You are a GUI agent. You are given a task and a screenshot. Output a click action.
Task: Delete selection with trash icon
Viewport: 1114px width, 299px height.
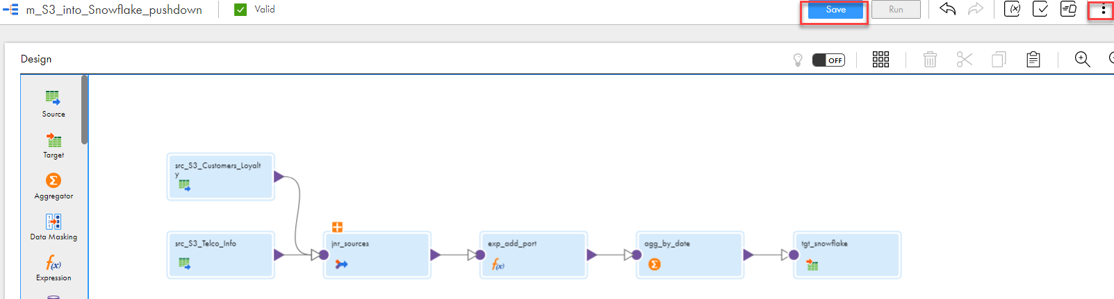point(930,60)
